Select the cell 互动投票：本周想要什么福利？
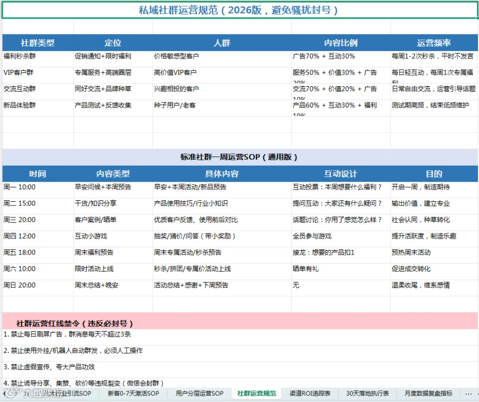479x402 pixels. pyautogui.click(x=341, y=190)
